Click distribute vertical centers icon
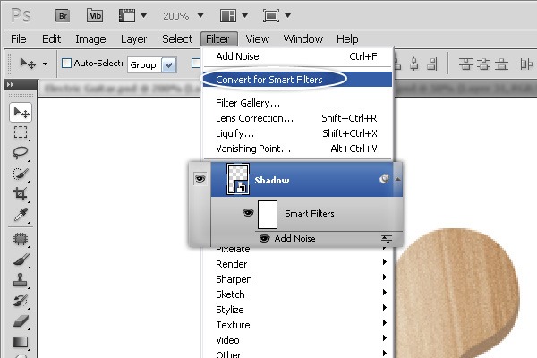537x358 pixels. 483,64
